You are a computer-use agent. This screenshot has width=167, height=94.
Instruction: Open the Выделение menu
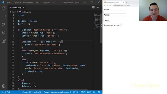pyautogui.click(x=28, y=2)
